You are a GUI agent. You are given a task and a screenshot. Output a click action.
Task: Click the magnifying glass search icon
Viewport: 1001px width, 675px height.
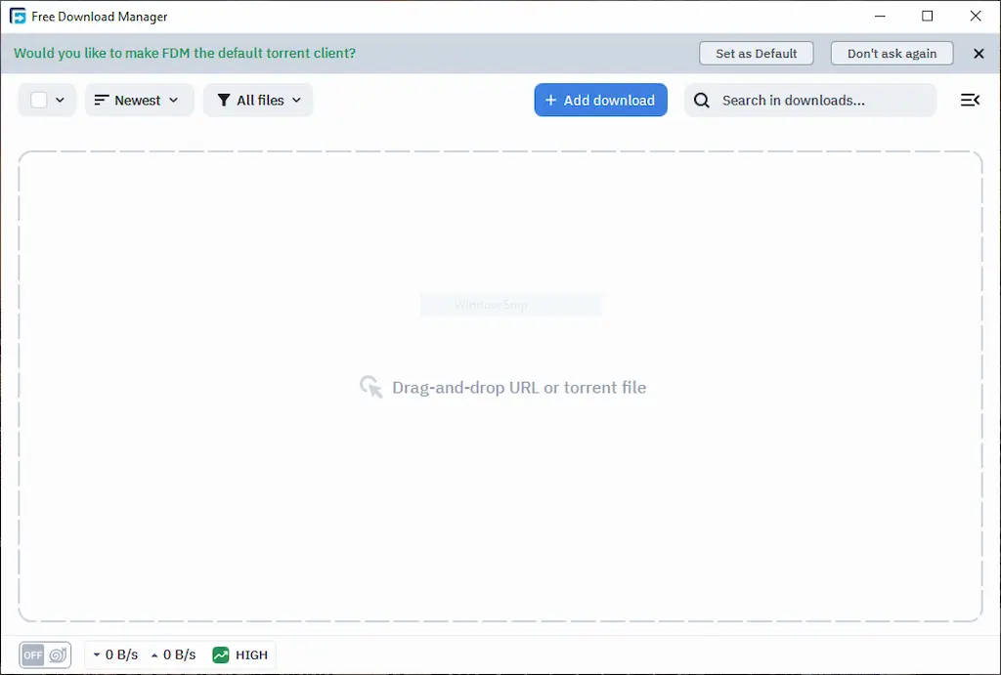(x=702, y=101)
